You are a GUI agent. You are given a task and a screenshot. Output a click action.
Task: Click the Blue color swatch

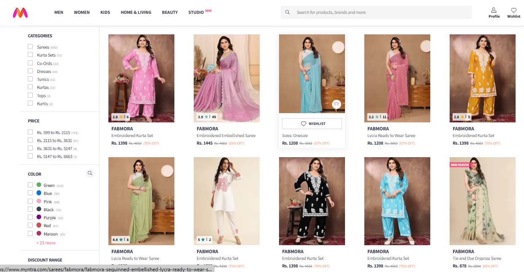point(39,193)
